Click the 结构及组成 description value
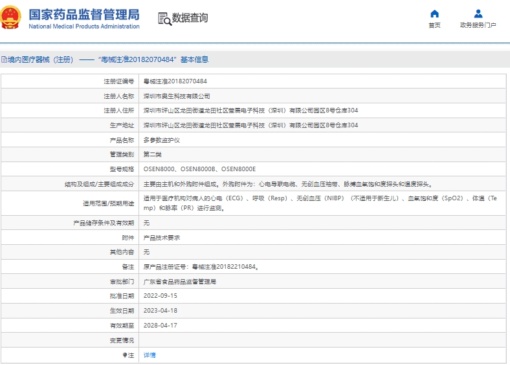 click(288, 184)
